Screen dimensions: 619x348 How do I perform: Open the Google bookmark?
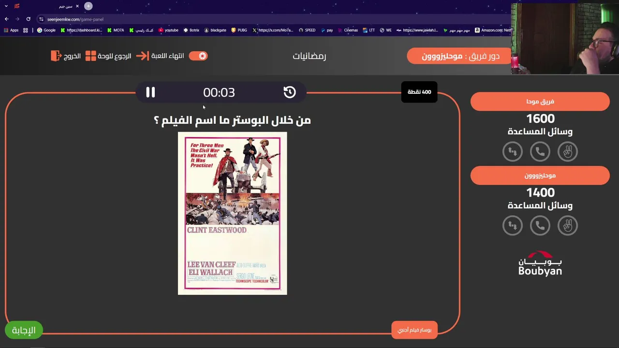point(46,30)
